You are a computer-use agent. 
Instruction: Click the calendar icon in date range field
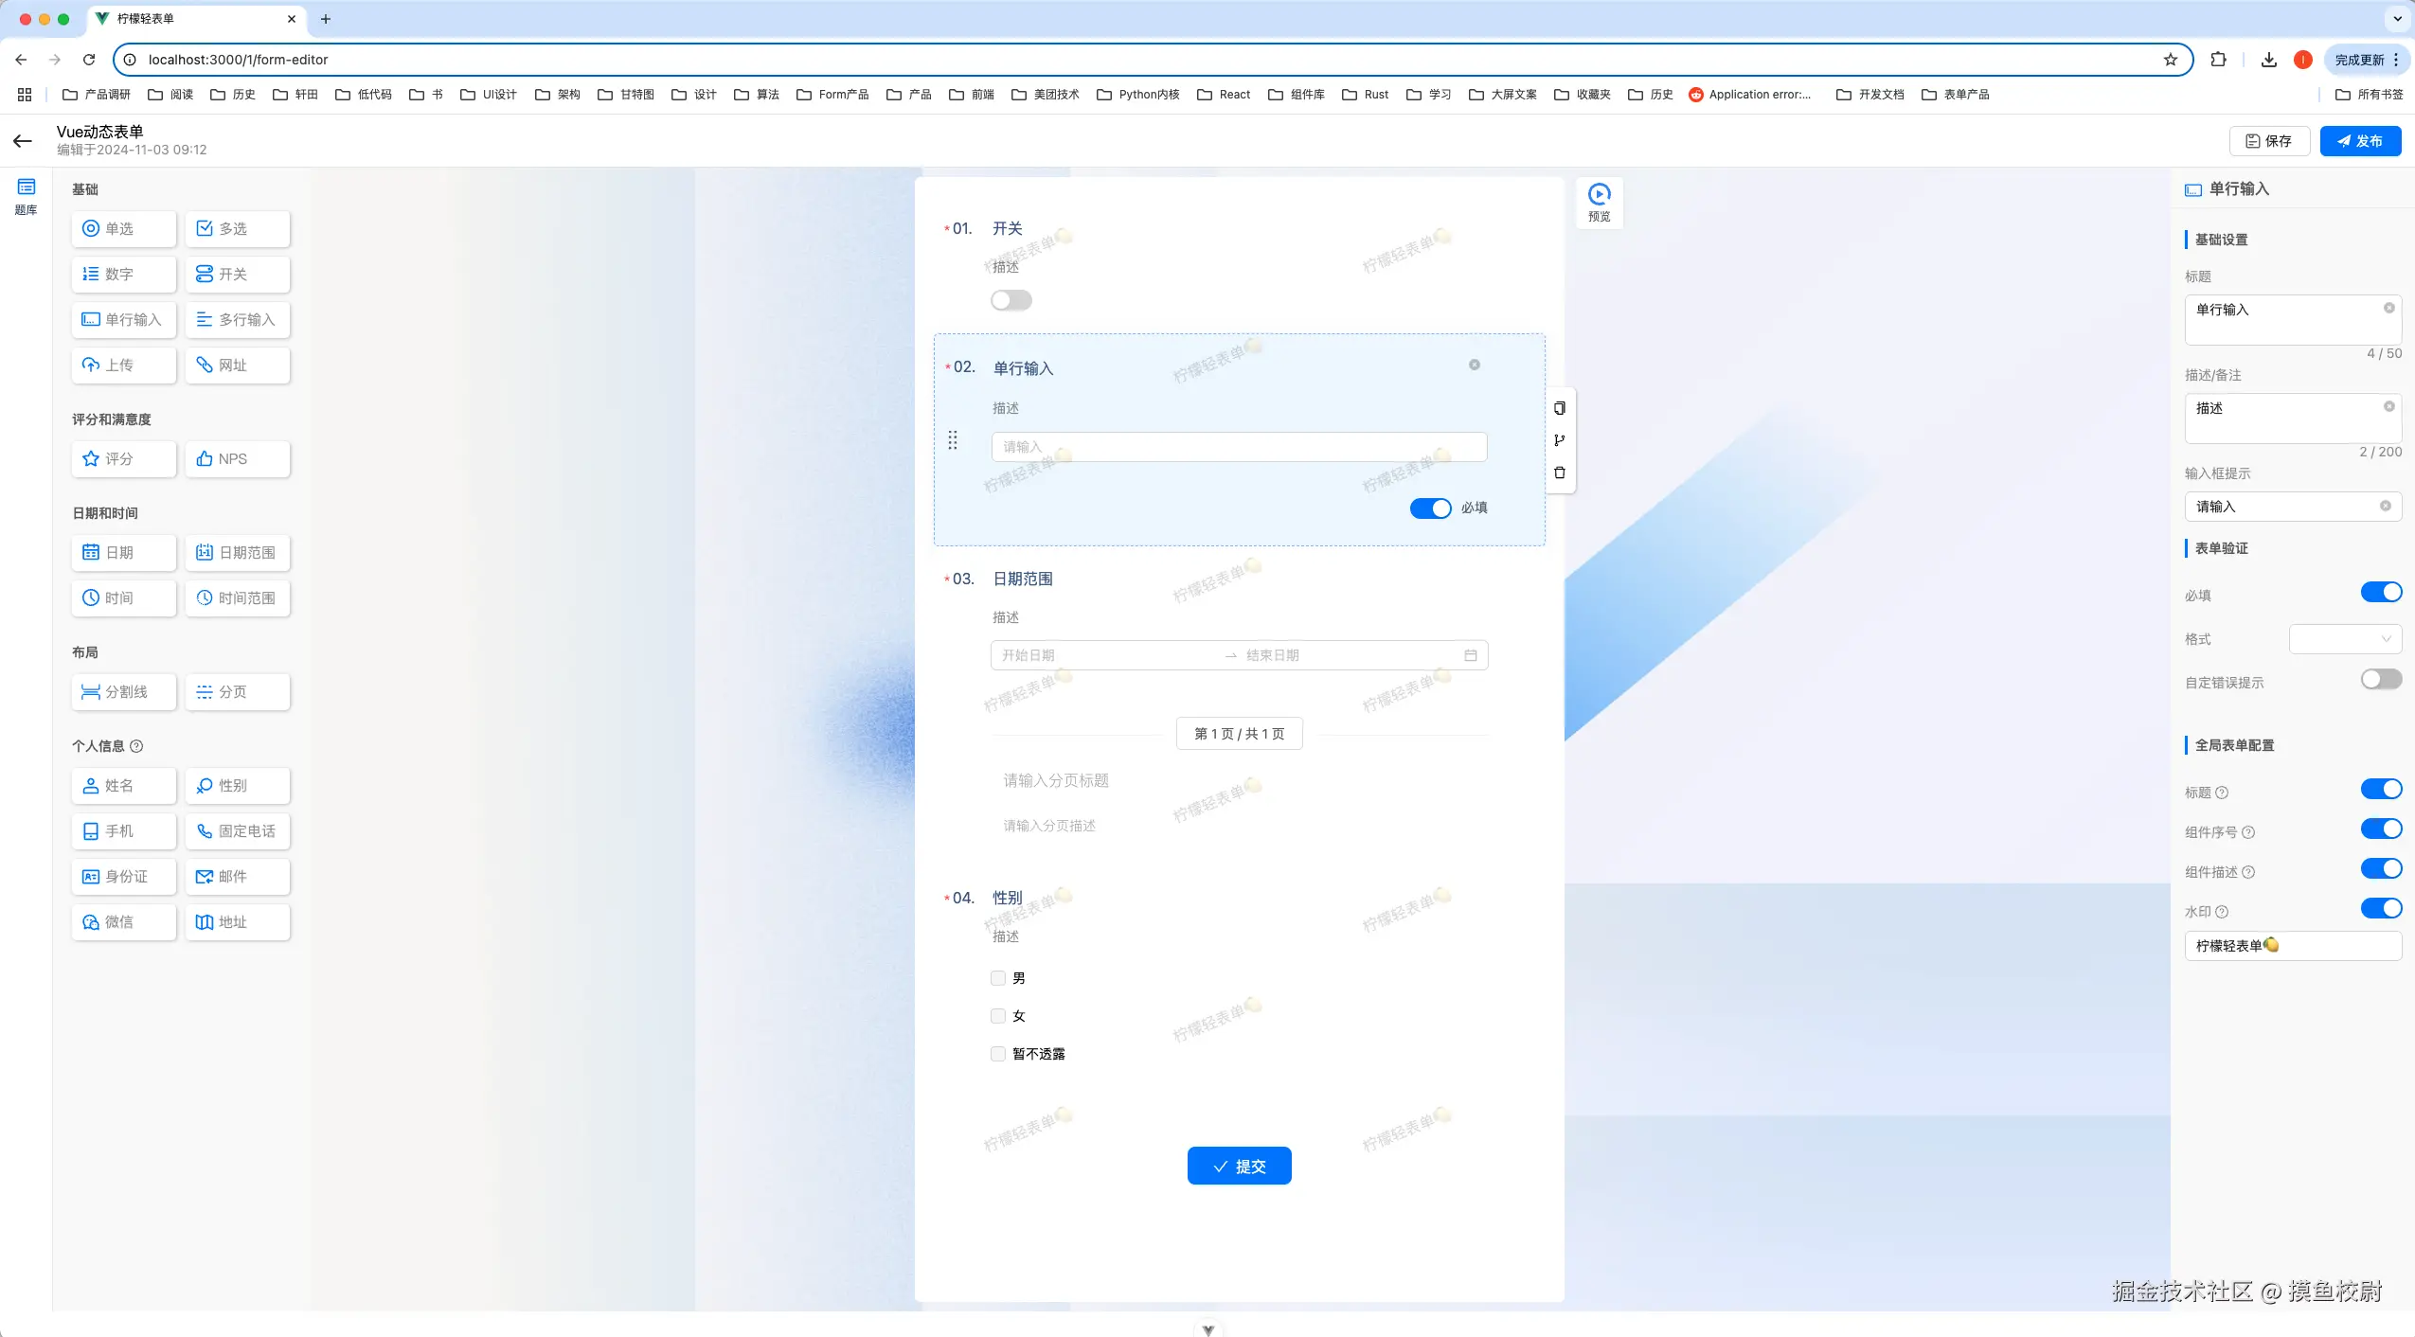(1471, 655)
